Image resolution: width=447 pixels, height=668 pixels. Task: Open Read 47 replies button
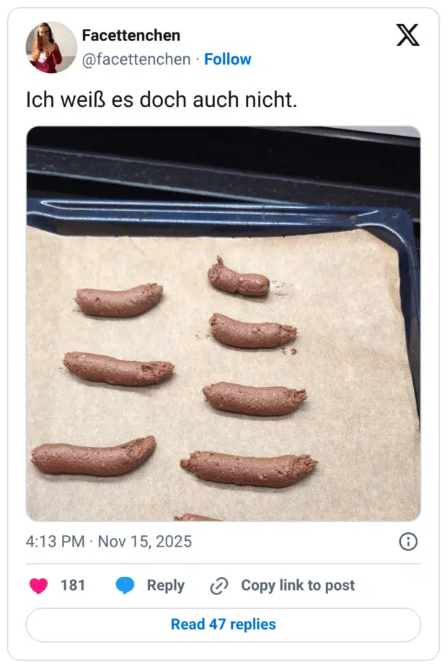(x=223, y=625)
